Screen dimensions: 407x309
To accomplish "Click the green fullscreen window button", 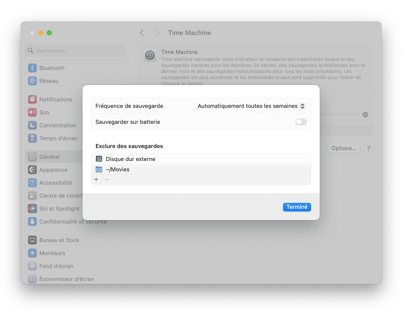I will pos(49,33).
